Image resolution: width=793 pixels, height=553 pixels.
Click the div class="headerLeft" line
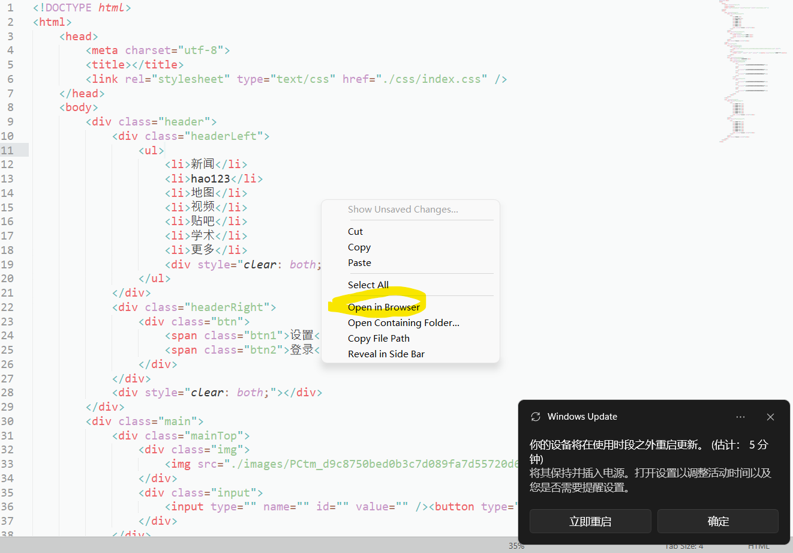pyautogui.click(x=191, y=136)
